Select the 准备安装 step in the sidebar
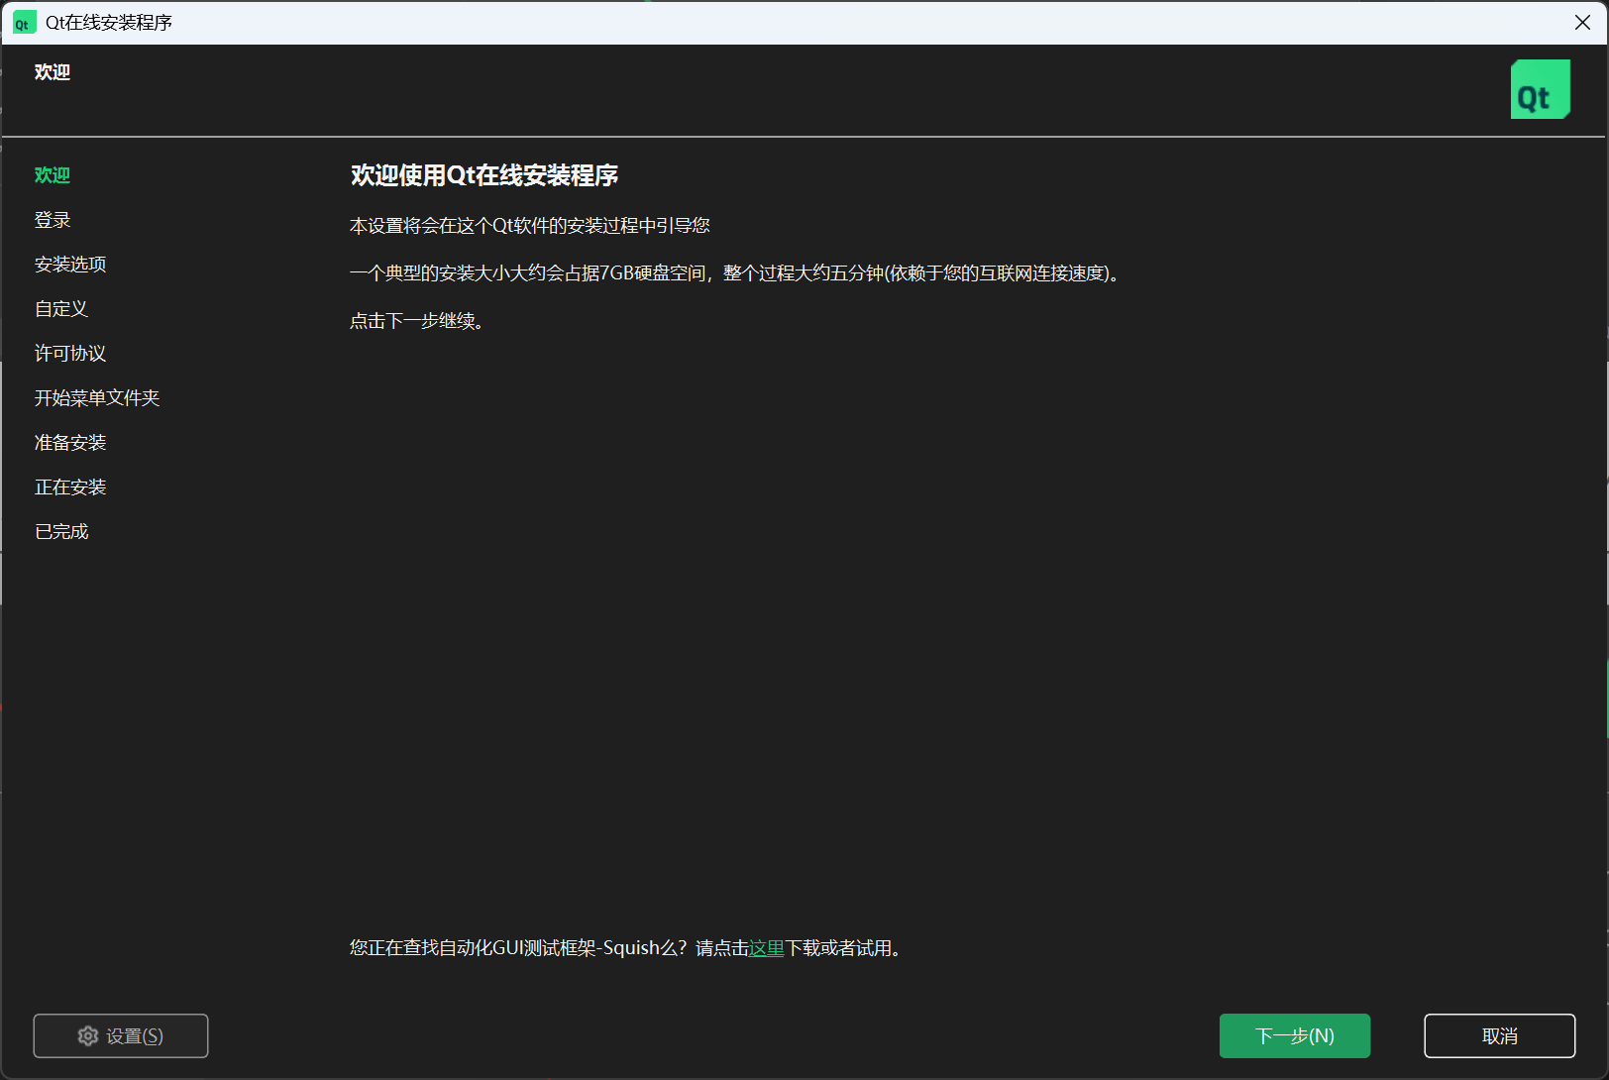 tap(70, 443)
